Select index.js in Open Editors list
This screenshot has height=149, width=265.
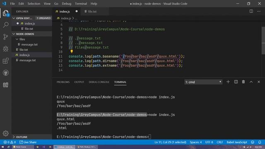[32, 24]
